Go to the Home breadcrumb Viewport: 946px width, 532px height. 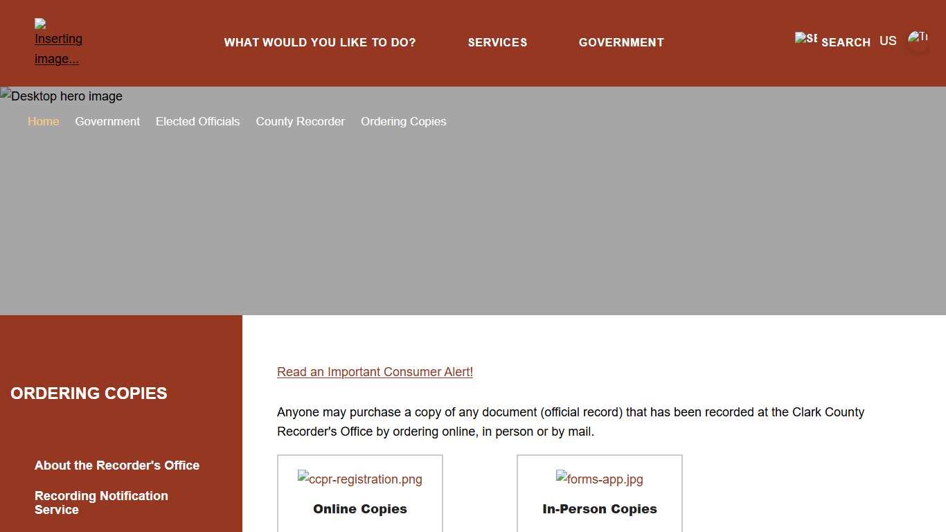tap(43, 121)
